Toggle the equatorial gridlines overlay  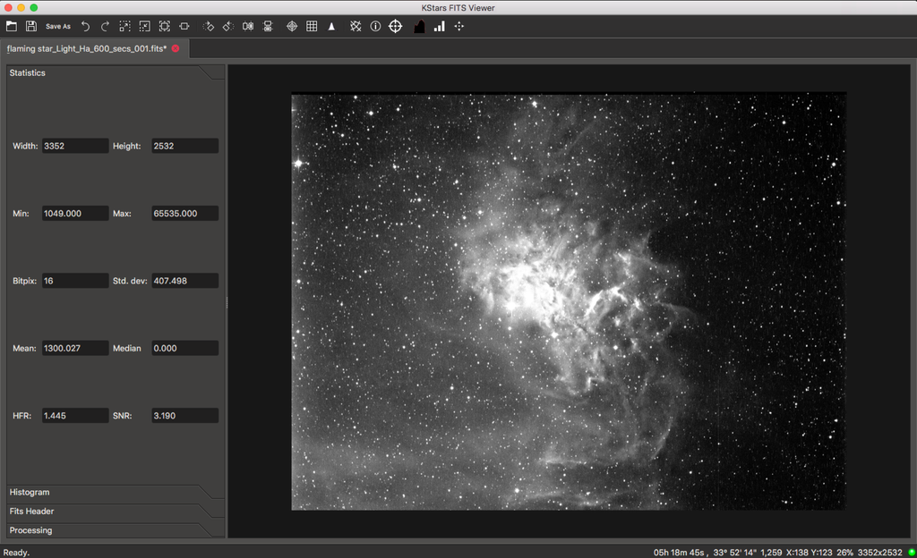click(356, 26)
